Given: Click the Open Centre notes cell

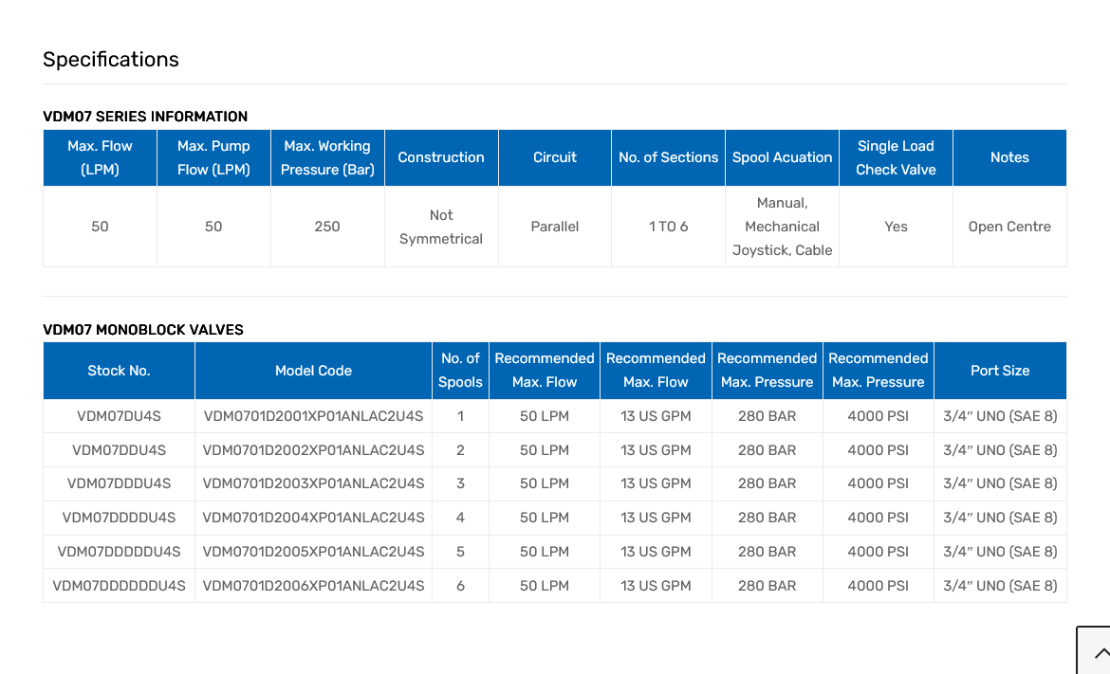Looking at the screenshot, I should coord(1009,227).
